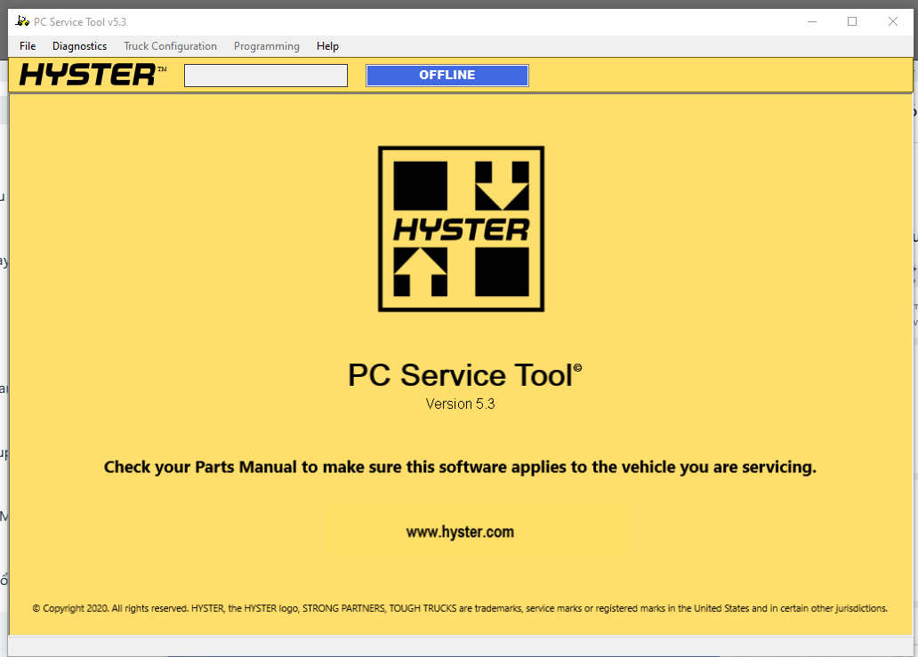
Task: Open the File menu
Action: point(27,45)
